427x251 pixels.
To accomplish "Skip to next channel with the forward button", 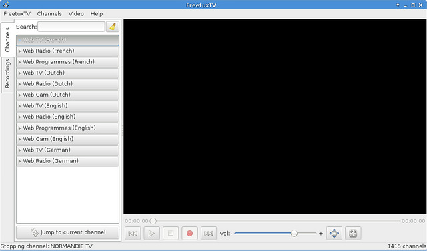I will [209, 233].
